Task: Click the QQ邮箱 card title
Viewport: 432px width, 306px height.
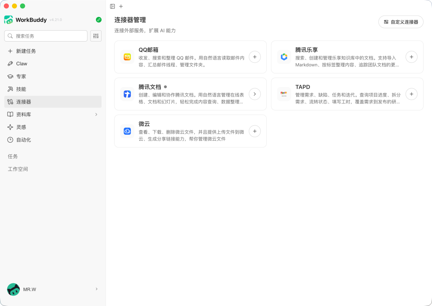Action: [148, 50]
